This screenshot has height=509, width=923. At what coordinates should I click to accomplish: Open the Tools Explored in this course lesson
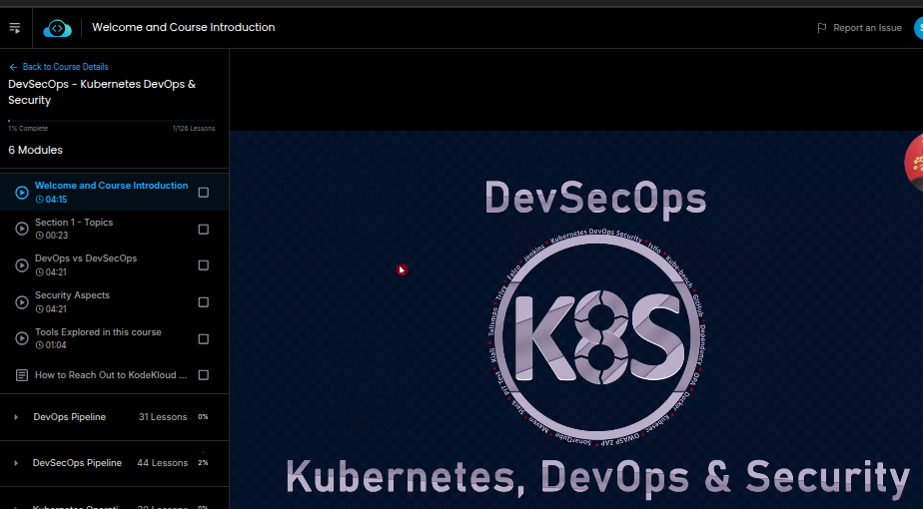click(x=98, y=332)
